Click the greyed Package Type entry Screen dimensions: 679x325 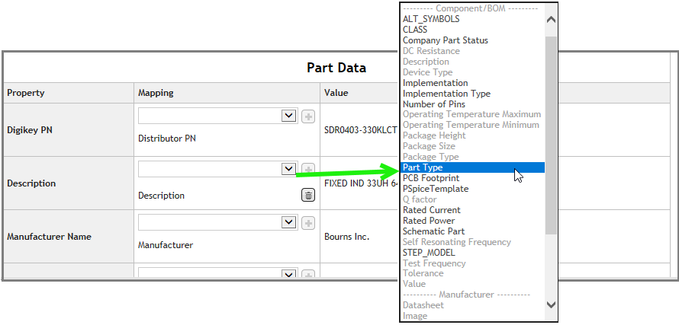[x=431, y=157]
